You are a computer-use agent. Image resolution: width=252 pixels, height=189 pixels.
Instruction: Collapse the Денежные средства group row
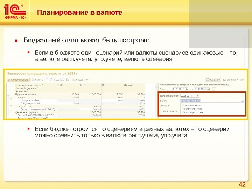[x=8, y=112]
